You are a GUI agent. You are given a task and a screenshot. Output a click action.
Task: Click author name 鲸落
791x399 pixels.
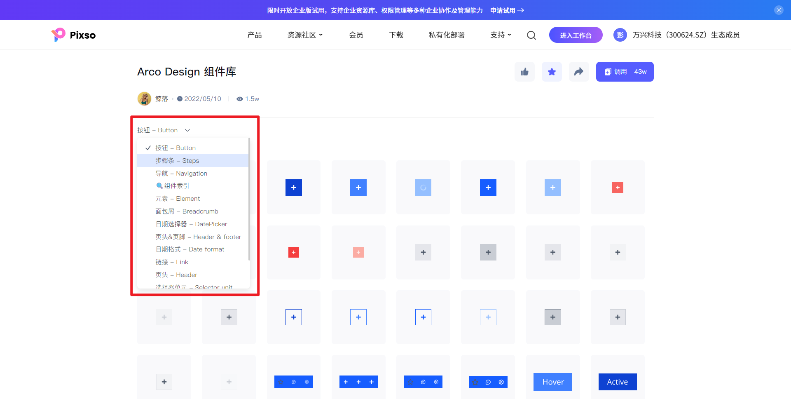click(x=161, y=99)
